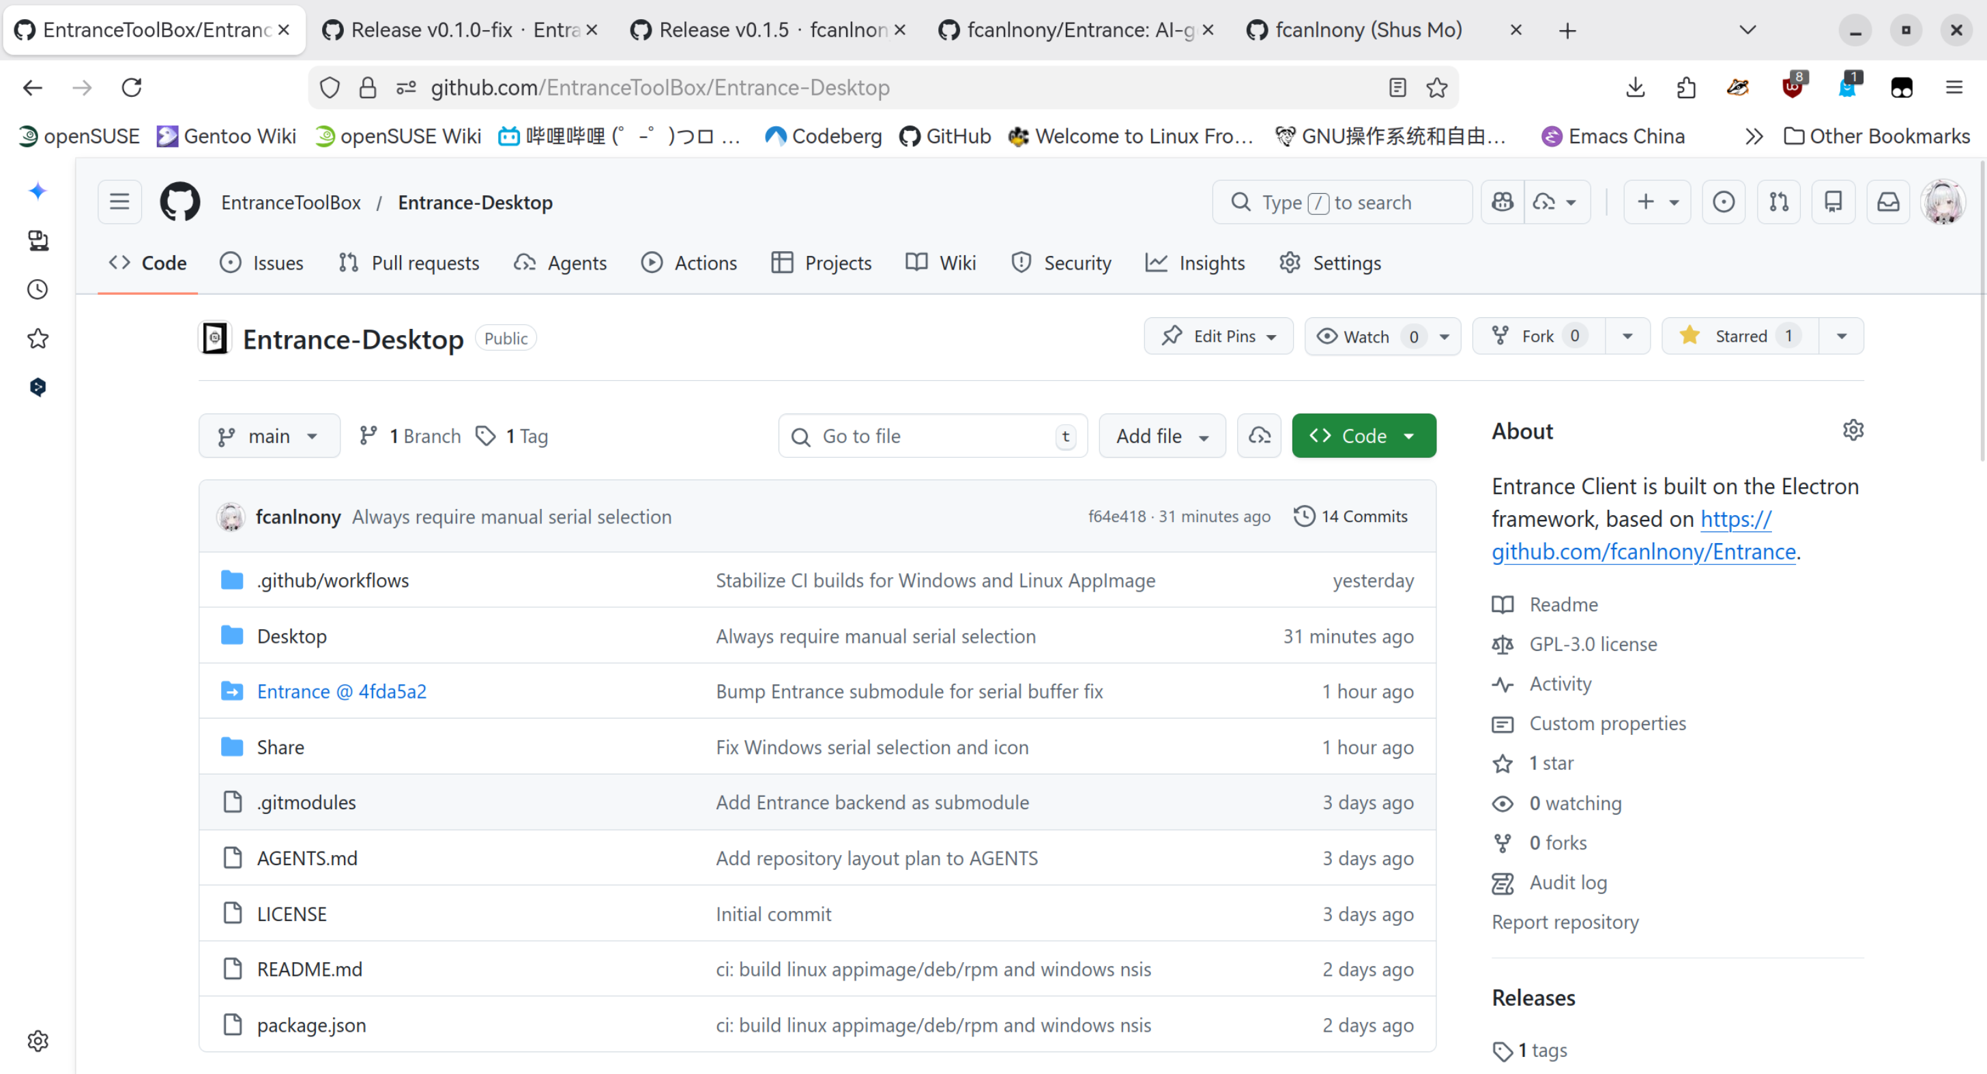
Task: Open Insights tab
Action: [1195, 263]
